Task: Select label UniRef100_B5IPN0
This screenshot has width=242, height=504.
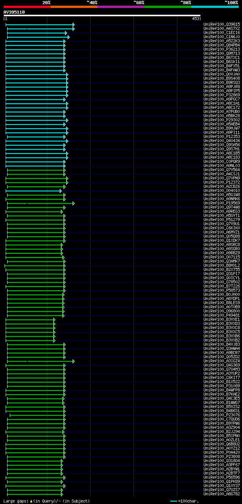Action: coord(222,436)
